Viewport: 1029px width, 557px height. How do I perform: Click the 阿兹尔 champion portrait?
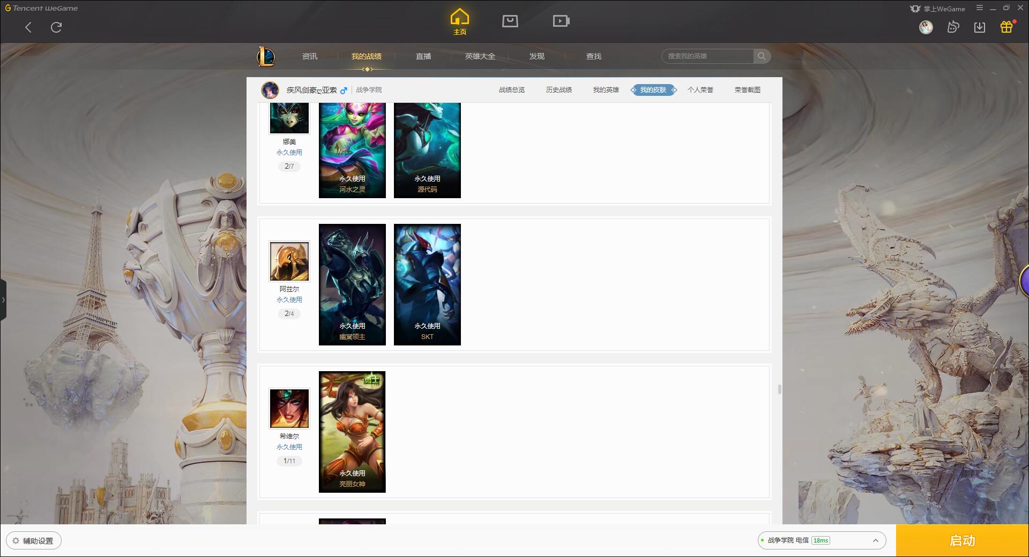point(289,261)
